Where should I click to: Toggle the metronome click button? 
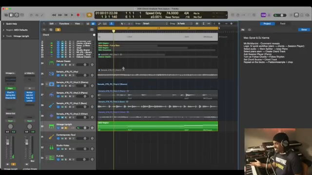click(269, 15)
